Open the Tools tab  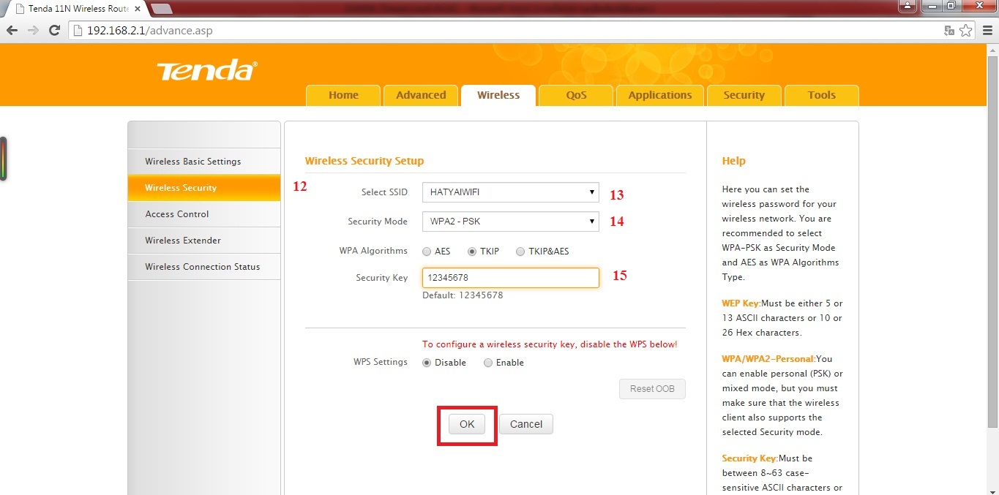click(822, 95)
